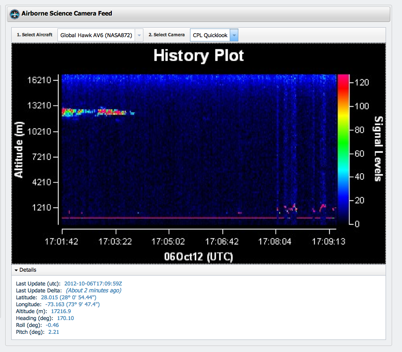Image resolution: width=402 pixels, height=352 pixels.
Task: Click the Pitch value 2.21
Action: 54,332
